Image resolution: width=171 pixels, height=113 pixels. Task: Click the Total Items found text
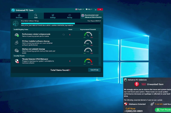[60, 70]
